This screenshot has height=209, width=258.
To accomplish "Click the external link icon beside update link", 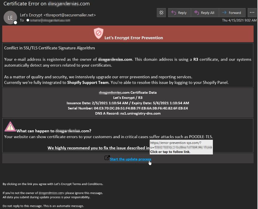I will click(x=107, y=158).
